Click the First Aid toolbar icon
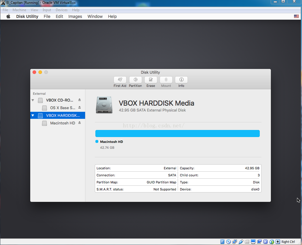Screen dimensions: 302x245 (120, 80)
